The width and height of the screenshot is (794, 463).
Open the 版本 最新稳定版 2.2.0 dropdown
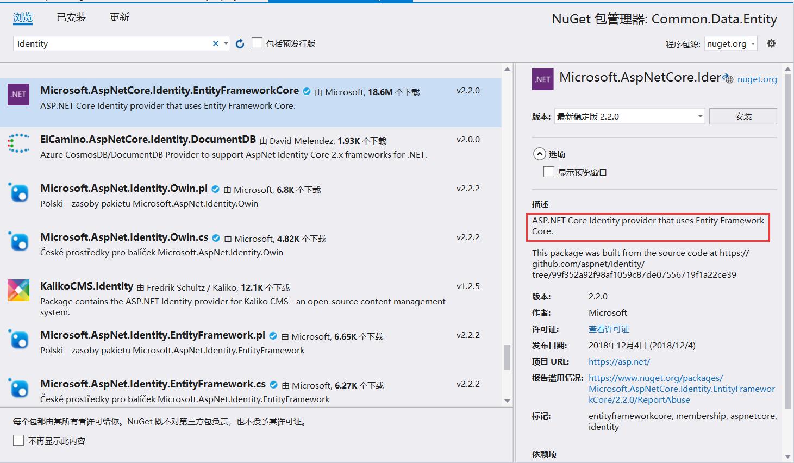pos(629,116)
